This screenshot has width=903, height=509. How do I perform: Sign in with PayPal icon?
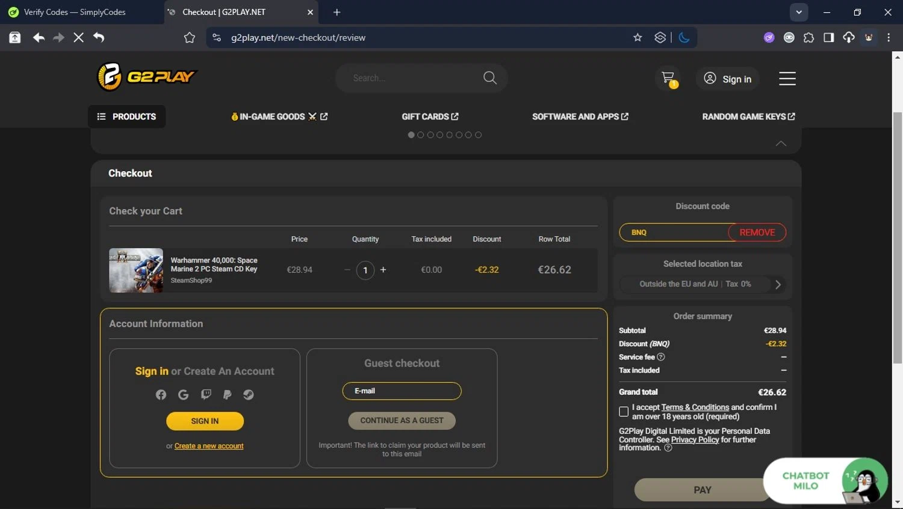(x=227, y=395)
